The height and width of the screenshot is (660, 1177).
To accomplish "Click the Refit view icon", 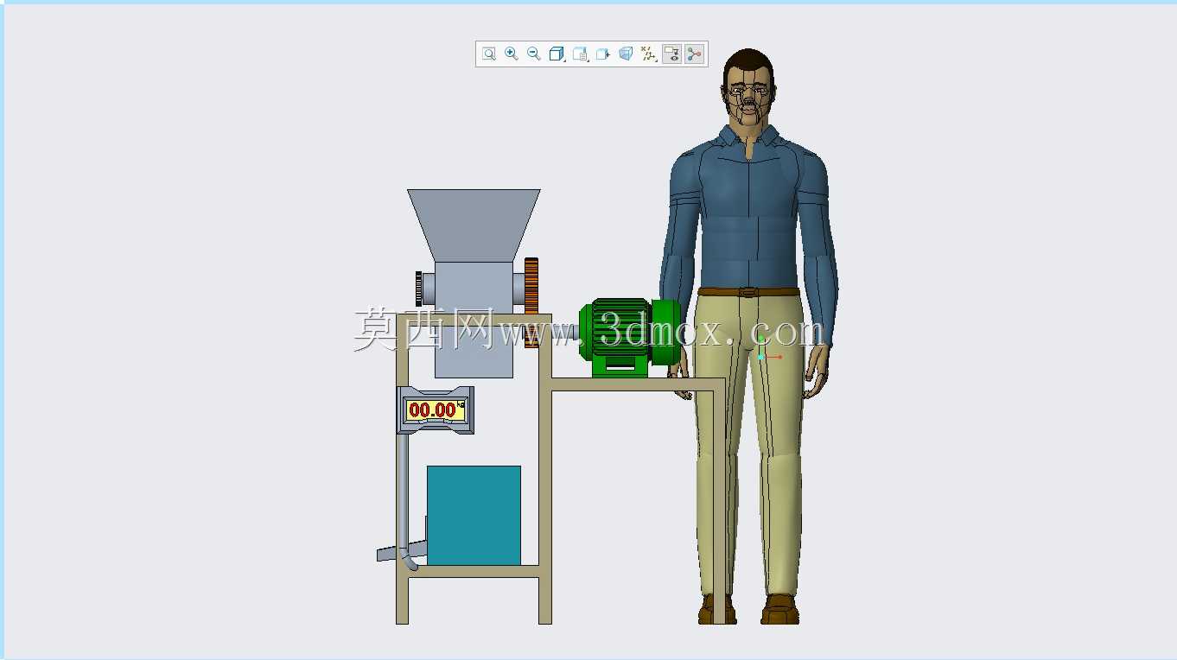I will tap(489, 54).
